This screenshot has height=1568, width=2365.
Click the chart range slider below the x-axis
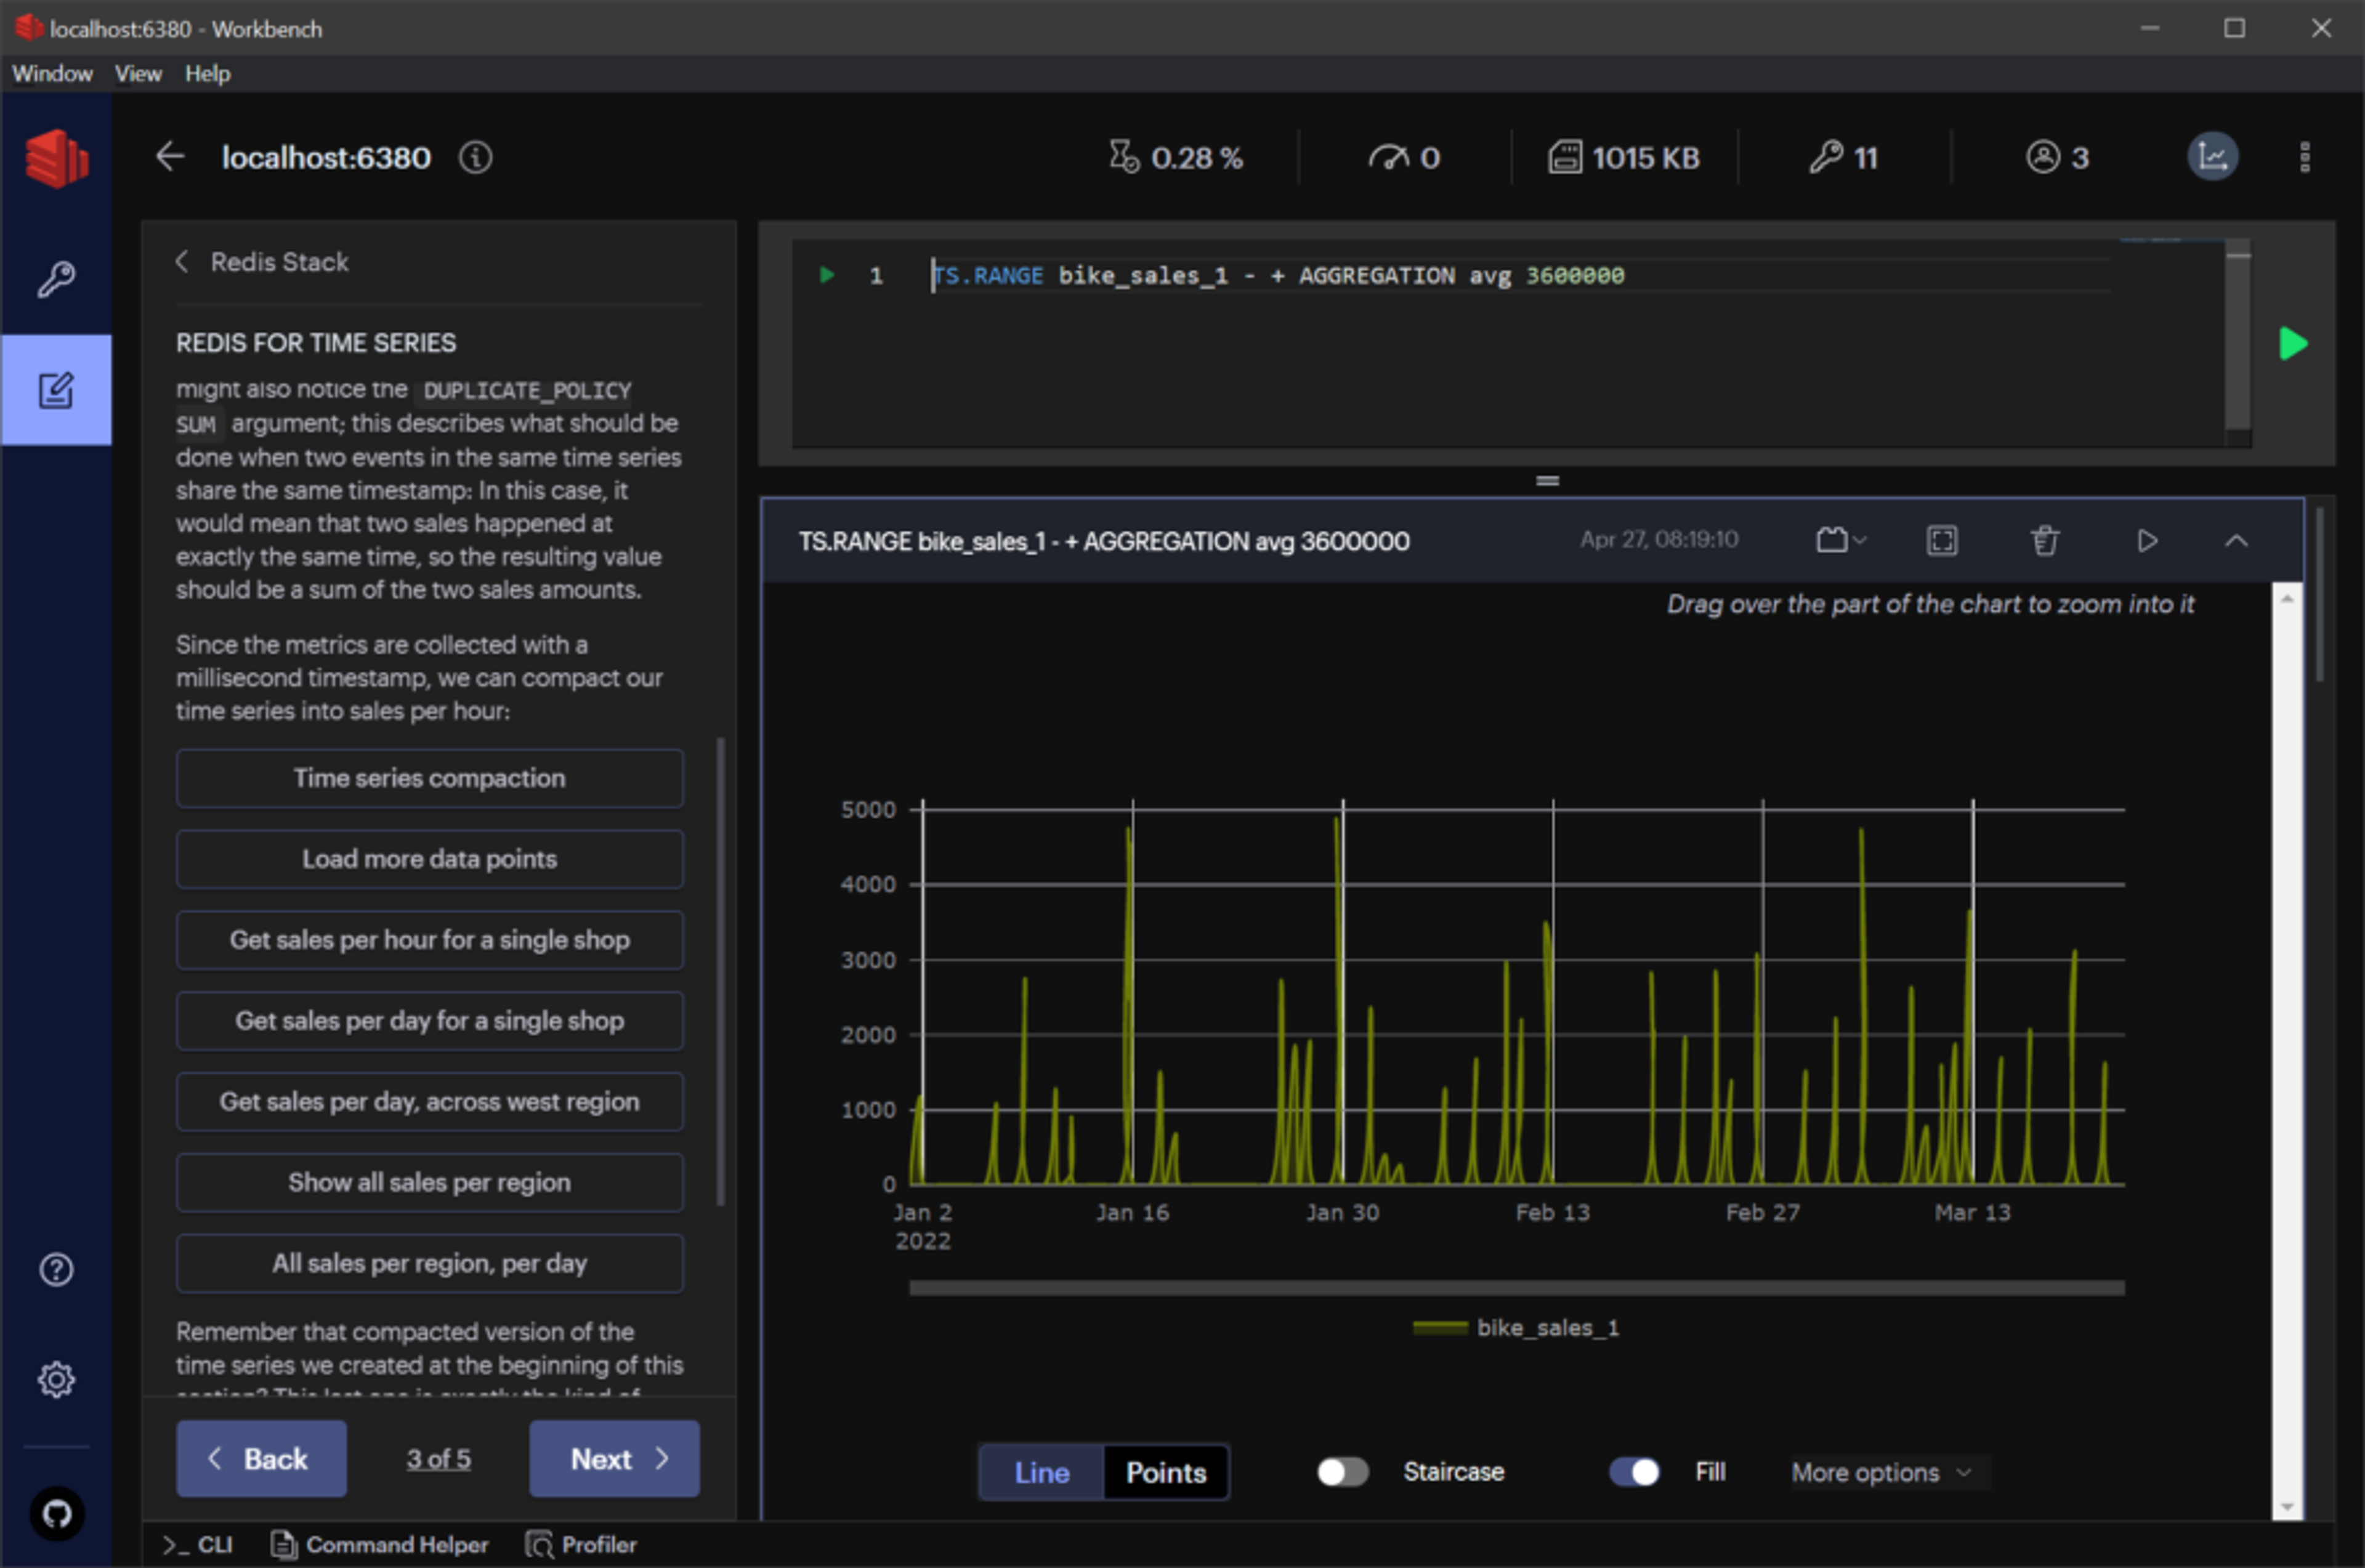[1516, 1288]
